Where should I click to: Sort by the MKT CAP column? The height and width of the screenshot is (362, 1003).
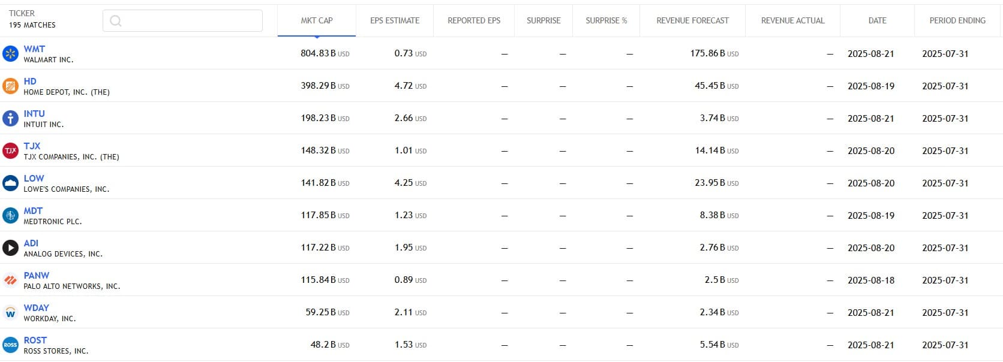(317, 20)
